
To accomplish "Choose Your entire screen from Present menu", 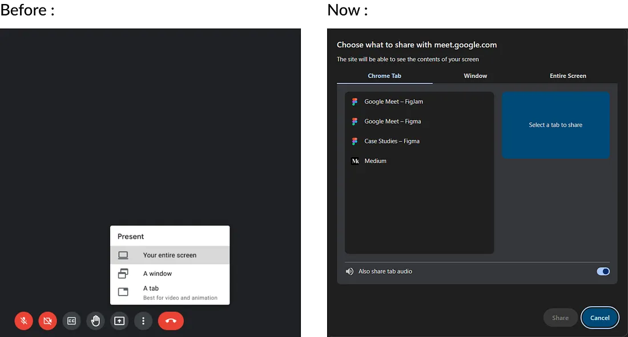I will point(170,255).
